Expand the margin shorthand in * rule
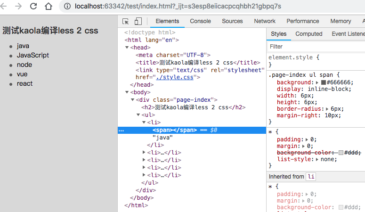Viewport: 365px width, 212px height. click(x=304, y=146)
